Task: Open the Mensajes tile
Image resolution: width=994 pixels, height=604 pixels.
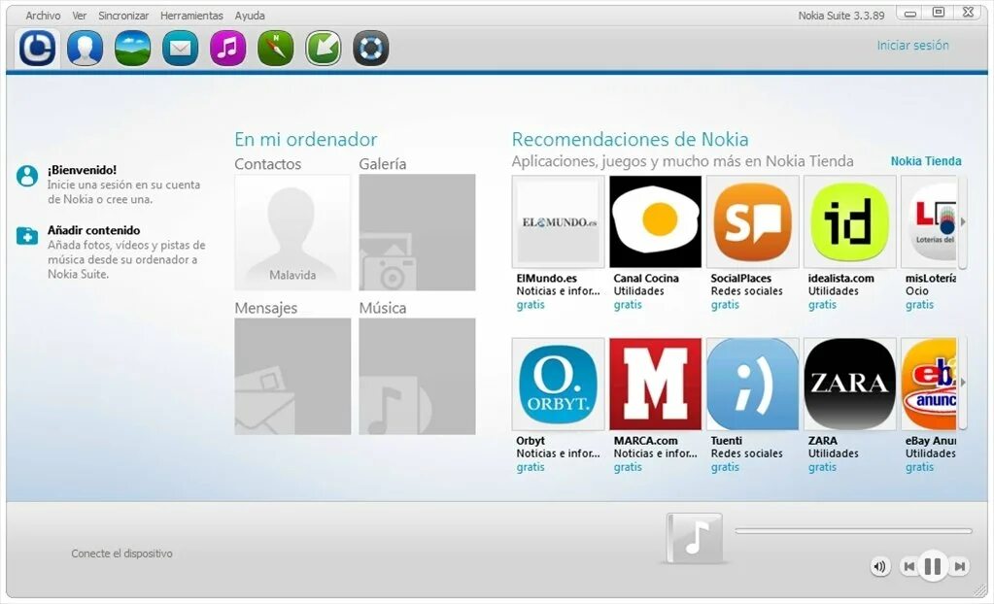Action: (292, 377)
